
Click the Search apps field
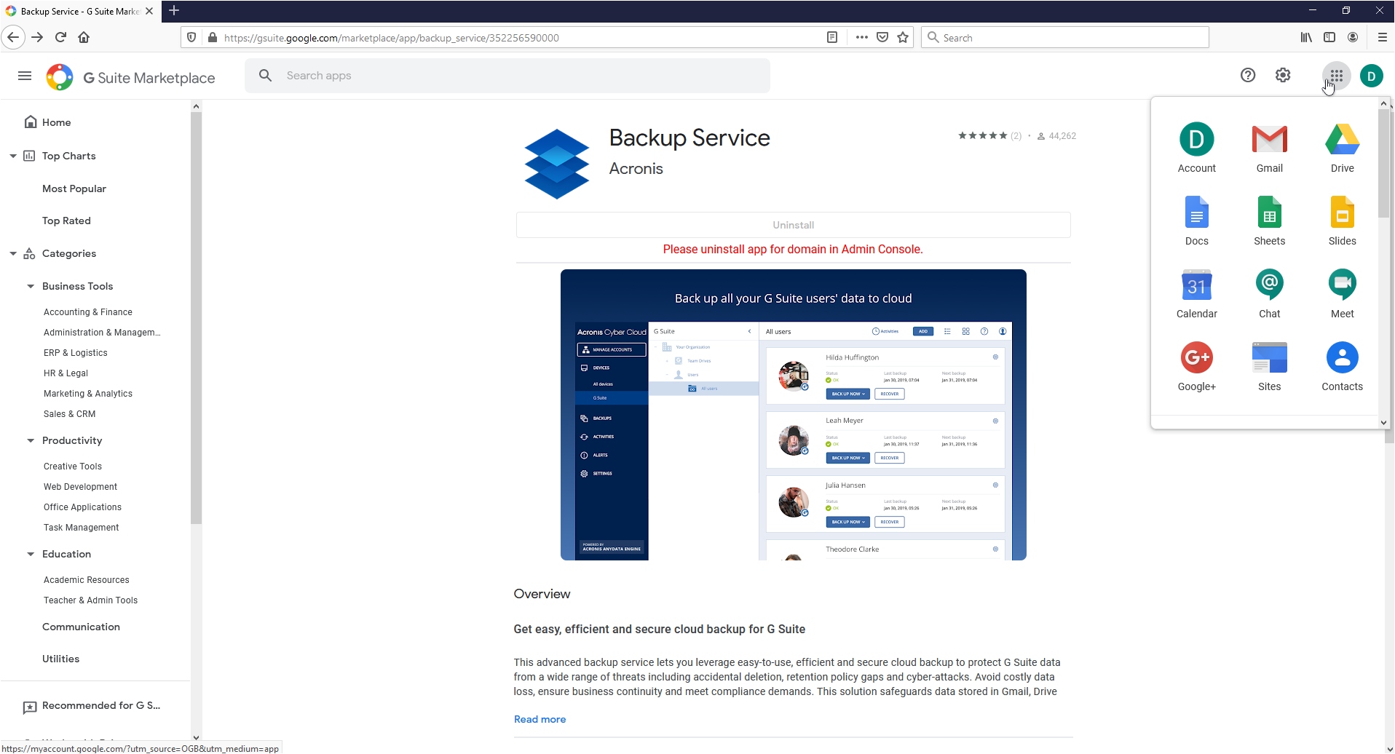tap(507, 76)
